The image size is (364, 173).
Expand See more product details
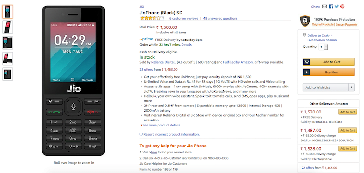(x=160, y=125)
